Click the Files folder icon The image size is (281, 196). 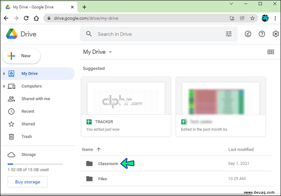point(89,179)
